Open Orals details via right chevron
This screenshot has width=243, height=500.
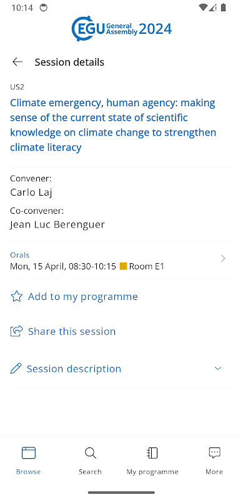pyautogui.click(x=223, y=258)
